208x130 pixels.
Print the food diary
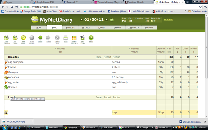click(x=66, y=39)
